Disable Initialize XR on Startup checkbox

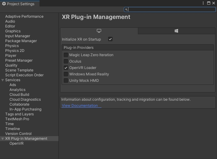point(110,39)
